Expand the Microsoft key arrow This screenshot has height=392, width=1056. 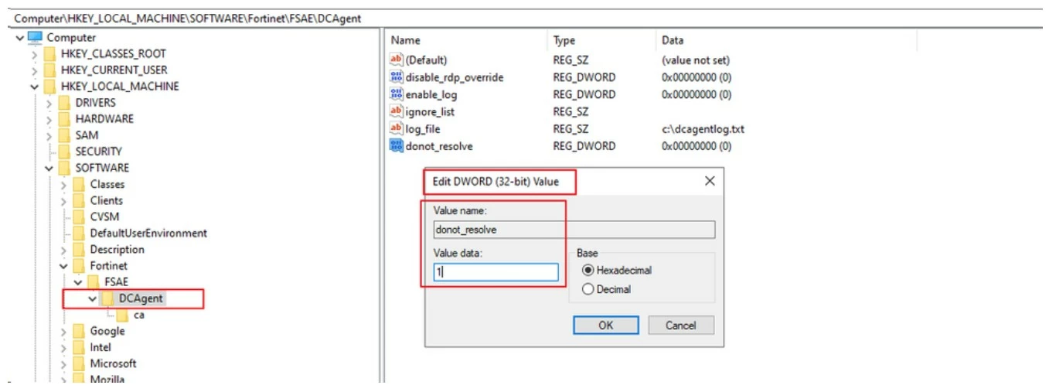pos(63,364)
